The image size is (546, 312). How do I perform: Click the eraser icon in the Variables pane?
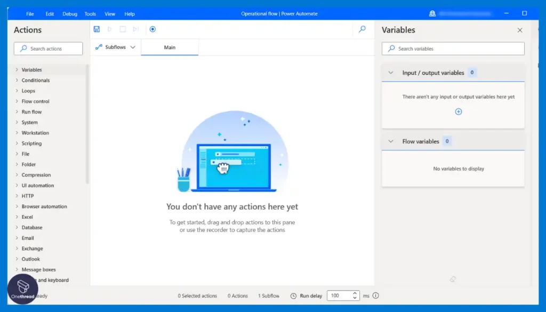point(453,279)
